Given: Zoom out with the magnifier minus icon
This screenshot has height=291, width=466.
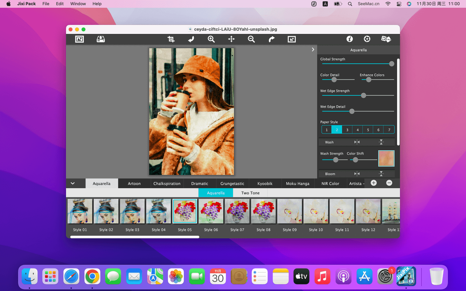Looking at the screenshot, I should [251, 39].
